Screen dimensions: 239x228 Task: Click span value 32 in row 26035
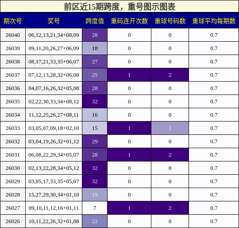click(95, 102)
